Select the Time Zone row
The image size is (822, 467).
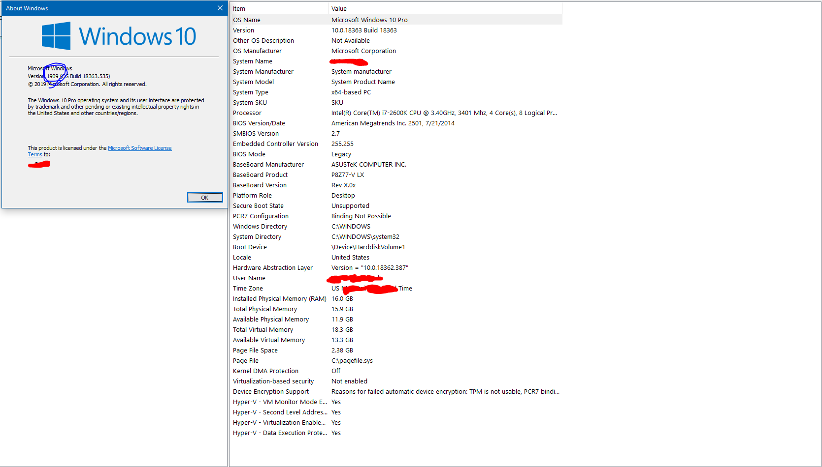[x=396, y=288]
